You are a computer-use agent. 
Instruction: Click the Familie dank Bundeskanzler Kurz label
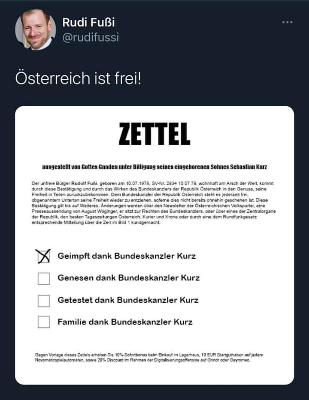click(125, 322)
